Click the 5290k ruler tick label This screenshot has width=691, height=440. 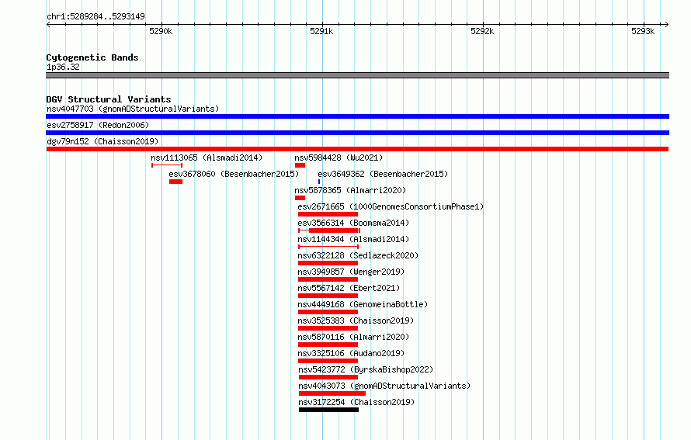click(161, 31)
